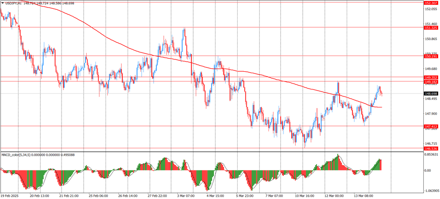This screenshot has height=199, width=440.
Task: Select the 147.412 support level label
Action: 430,126
